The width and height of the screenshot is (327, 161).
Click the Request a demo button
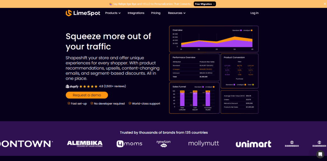point(87,95)
